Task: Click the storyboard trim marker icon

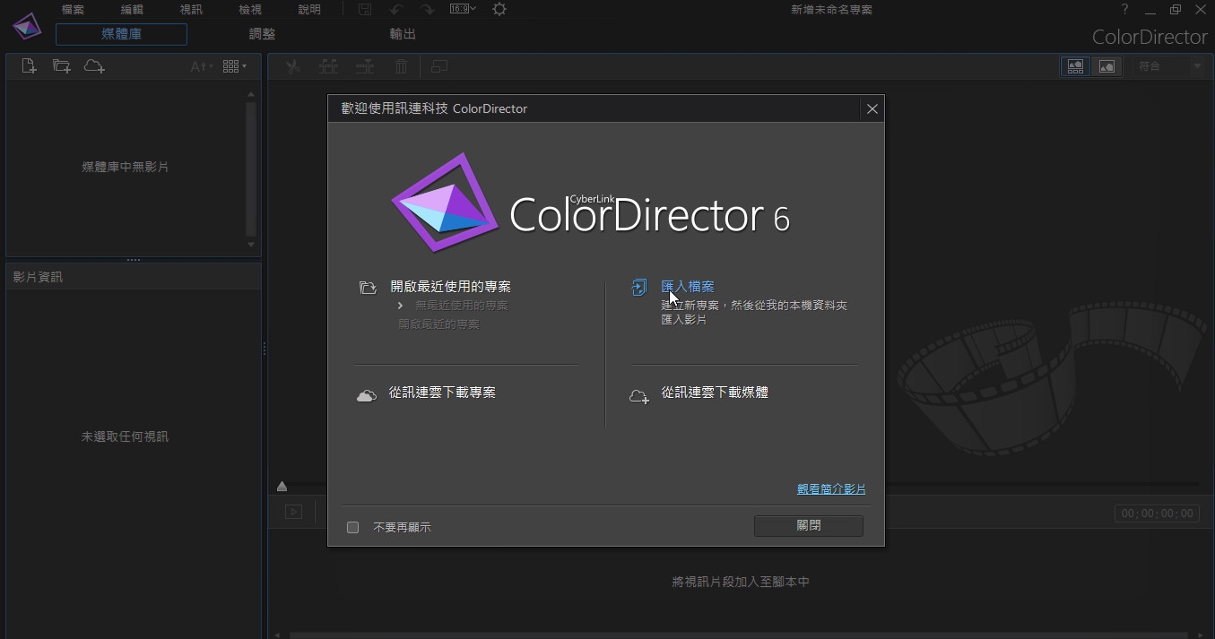Action: 365,66
